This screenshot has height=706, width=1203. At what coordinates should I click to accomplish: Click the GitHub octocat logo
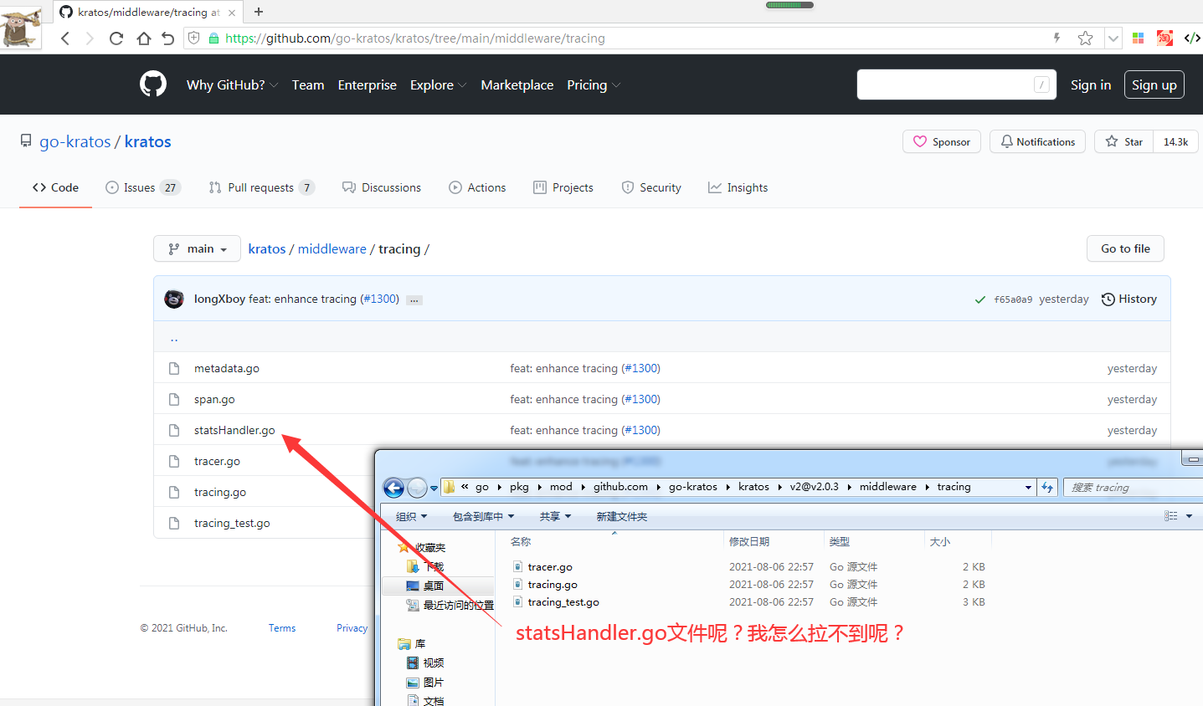(153, 84)
